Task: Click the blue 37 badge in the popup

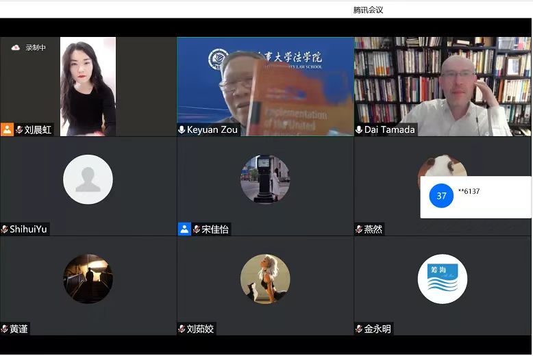Action: click(x=441, y=196)
